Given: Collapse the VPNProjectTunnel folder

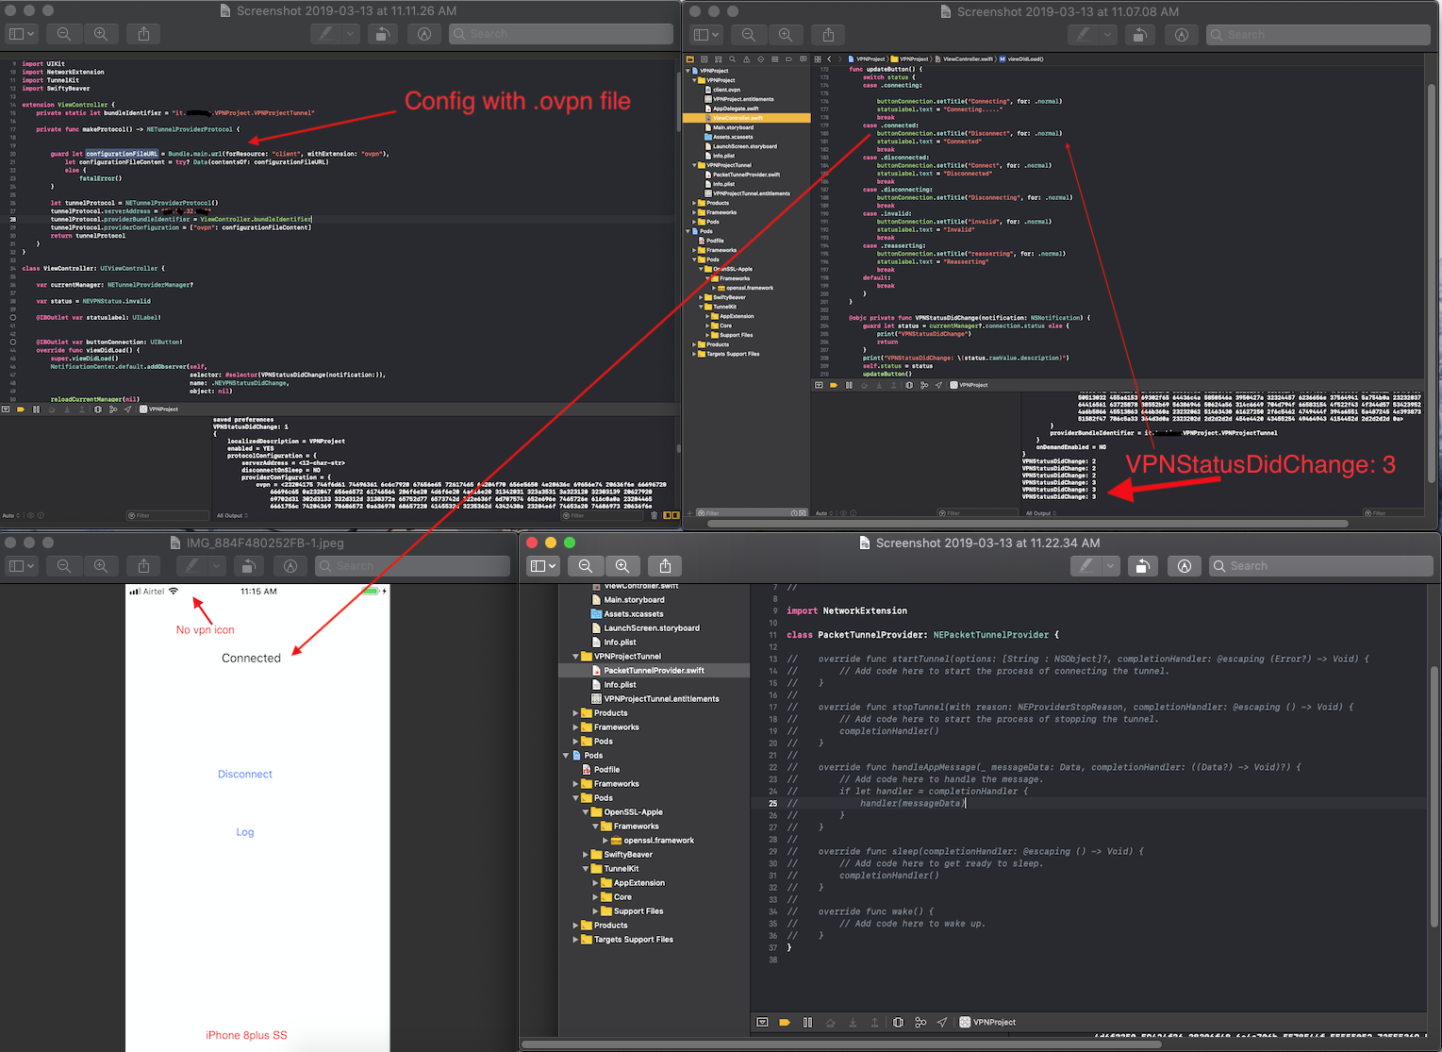Looking at the screenshot, I should coord(576,657).
